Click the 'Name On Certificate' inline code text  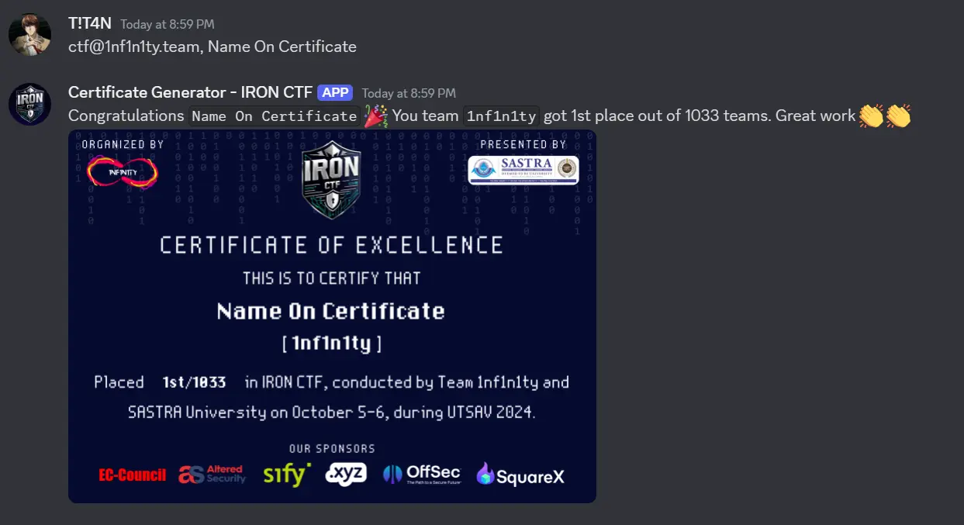tap(275, 116)
